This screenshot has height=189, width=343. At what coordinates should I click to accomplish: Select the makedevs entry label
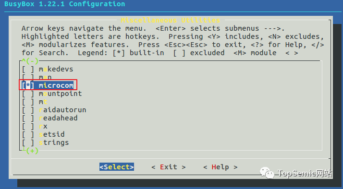point(56,69)
